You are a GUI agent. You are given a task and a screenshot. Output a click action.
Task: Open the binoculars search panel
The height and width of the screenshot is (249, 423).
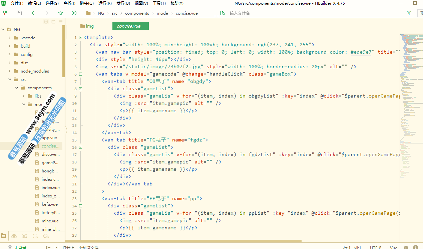pyautogui.click(x=14, y=236)
